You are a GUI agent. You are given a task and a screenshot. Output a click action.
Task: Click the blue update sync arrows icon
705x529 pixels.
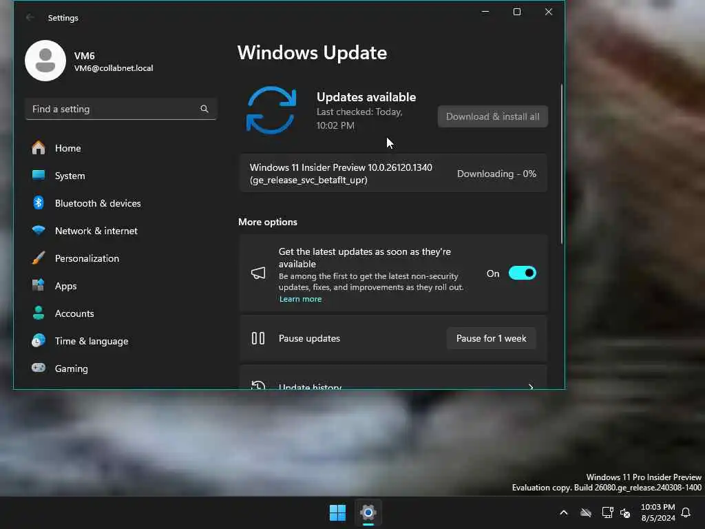[x=271, y=110]
